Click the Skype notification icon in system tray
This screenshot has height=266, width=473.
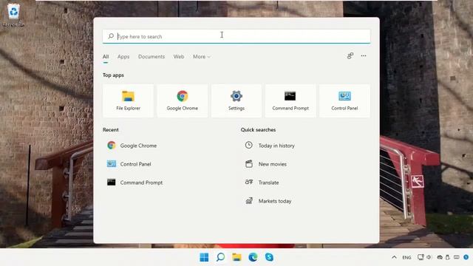466,257
